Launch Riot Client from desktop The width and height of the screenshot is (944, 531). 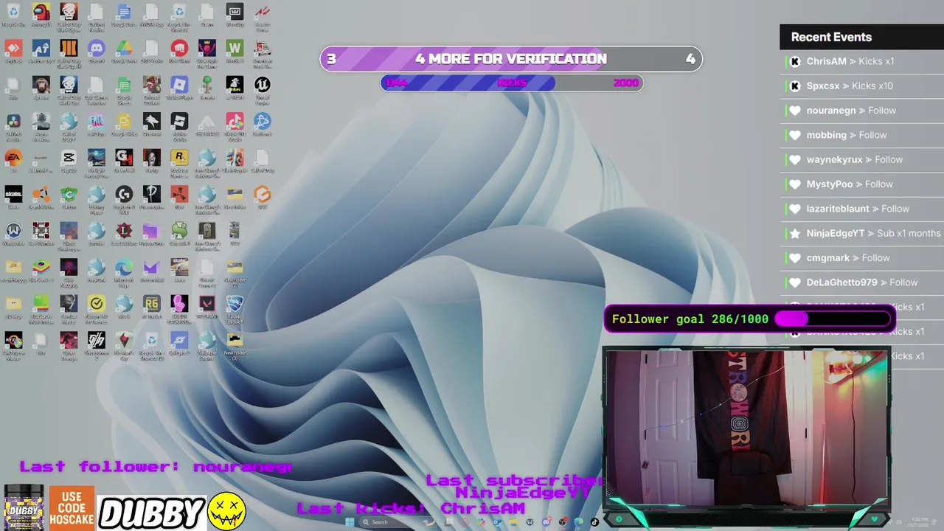(x=179, y=53)
